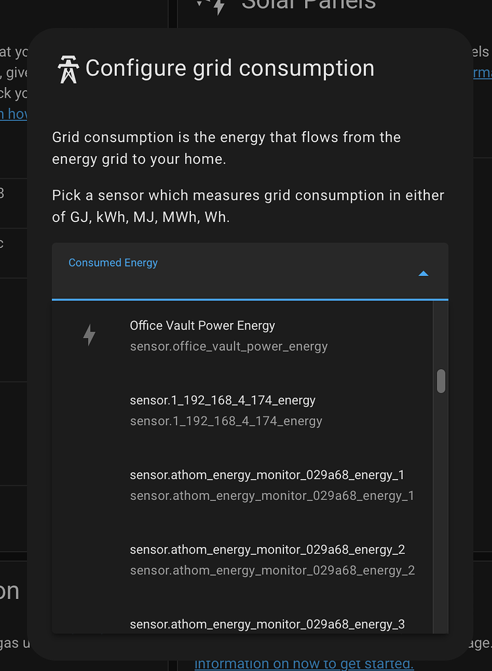Click the underlined link fragment on the right edge
Viewport: 492px width, 671px height.
coord(484,73)
